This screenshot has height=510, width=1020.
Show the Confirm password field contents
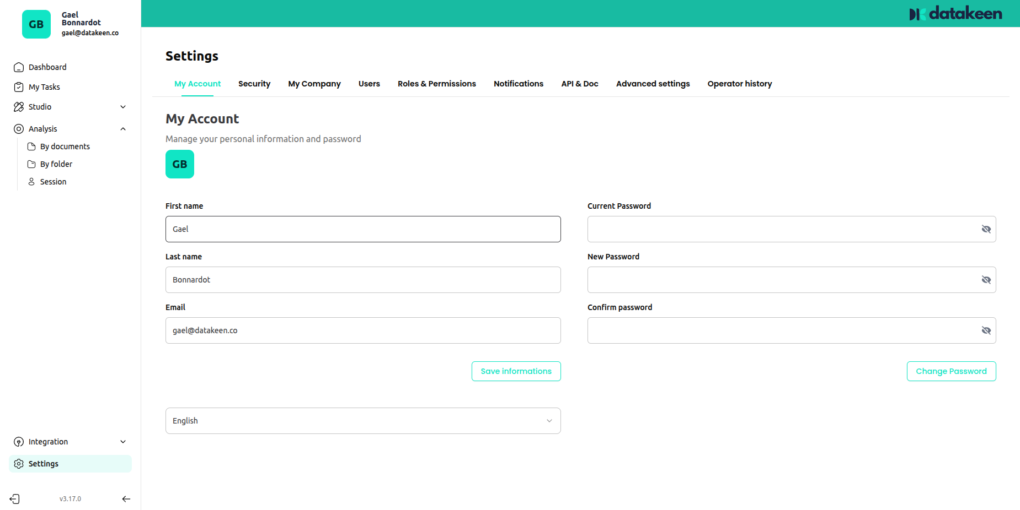(986, 330)
